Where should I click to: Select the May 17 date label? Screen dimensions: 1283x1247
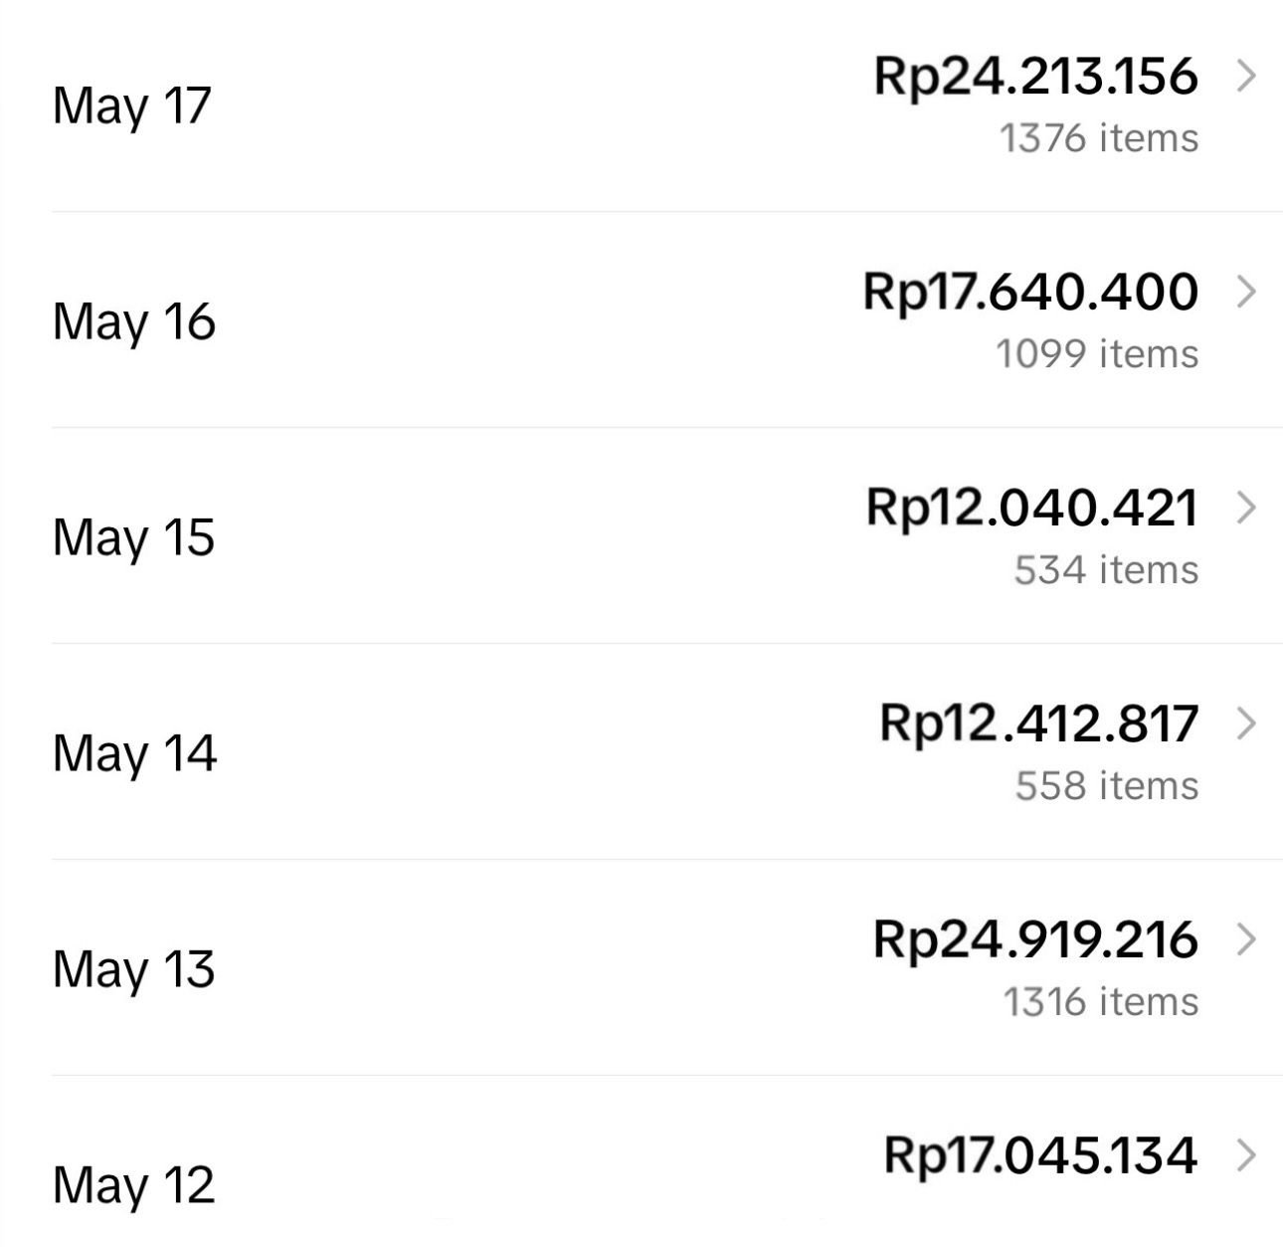(132, 105)
